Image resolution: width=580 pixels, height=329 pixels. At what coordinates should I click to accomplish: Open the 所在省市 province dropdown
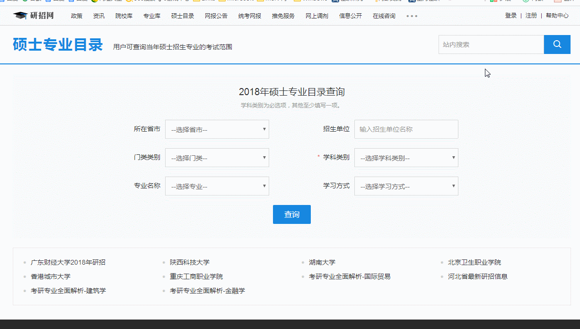tap(217, 129)
